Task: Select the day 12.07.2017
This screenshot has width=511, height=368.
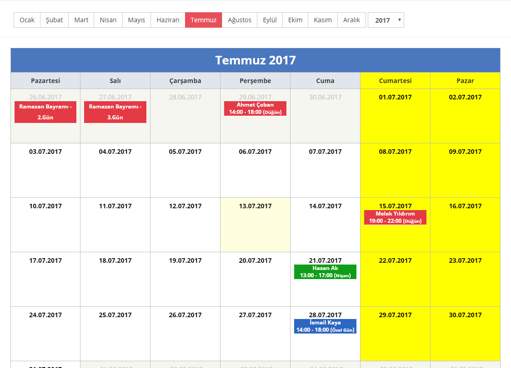Action: point(185,225)
